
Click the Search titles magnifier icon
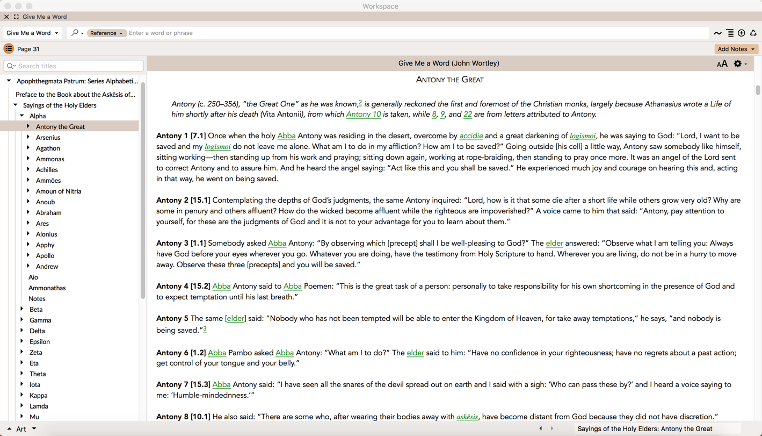point(11,66)
